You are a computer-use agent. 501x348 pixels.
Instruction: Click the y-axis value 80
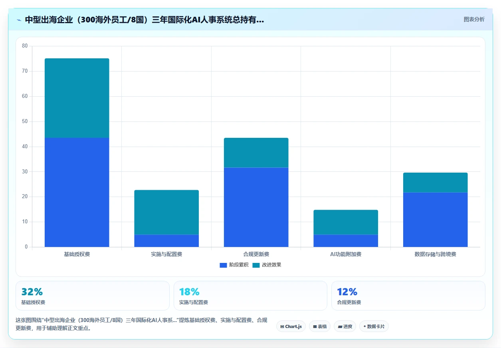point(25,46)
